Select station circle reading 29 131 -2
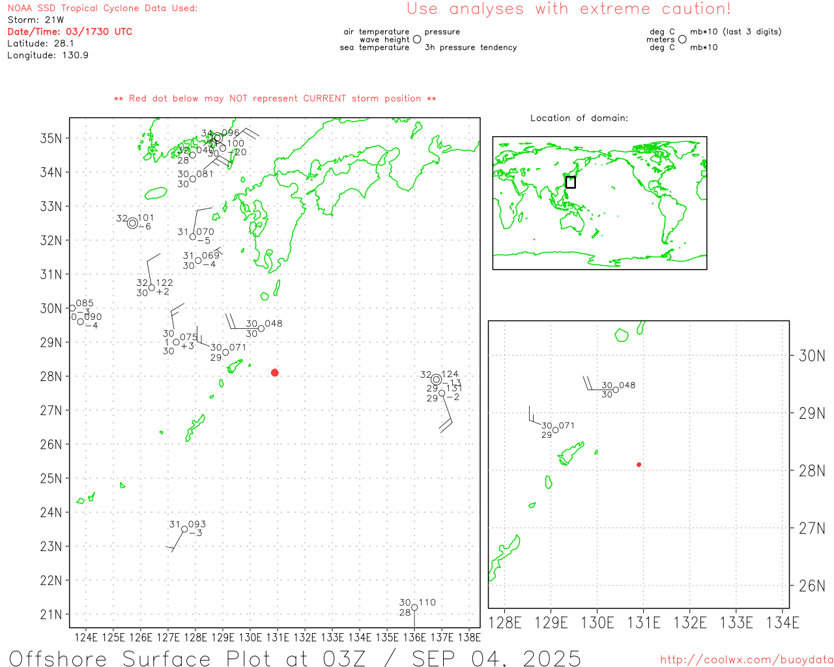 (x=442, y=393)
